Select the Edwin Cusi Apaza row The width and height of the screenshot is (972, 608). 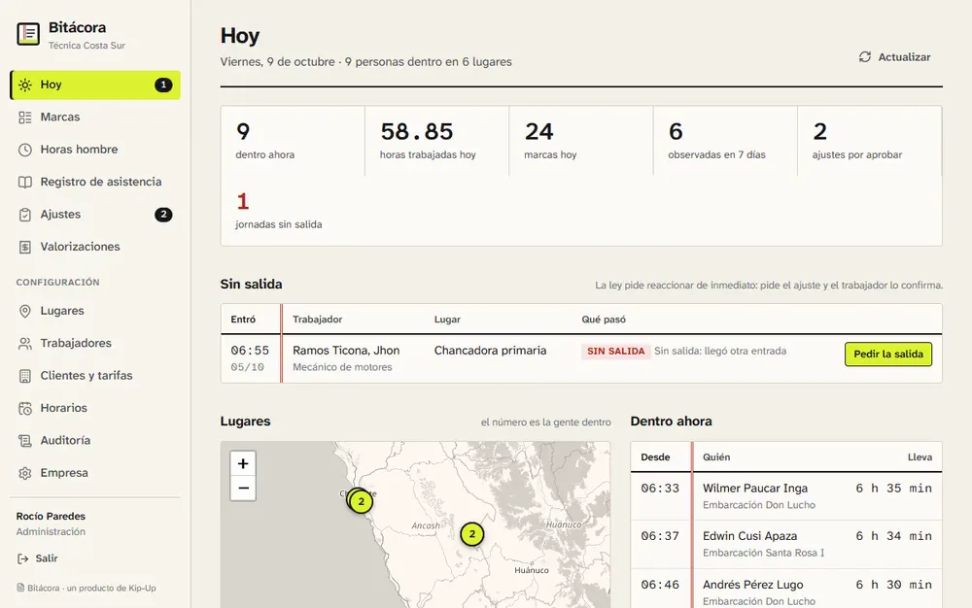786,544
